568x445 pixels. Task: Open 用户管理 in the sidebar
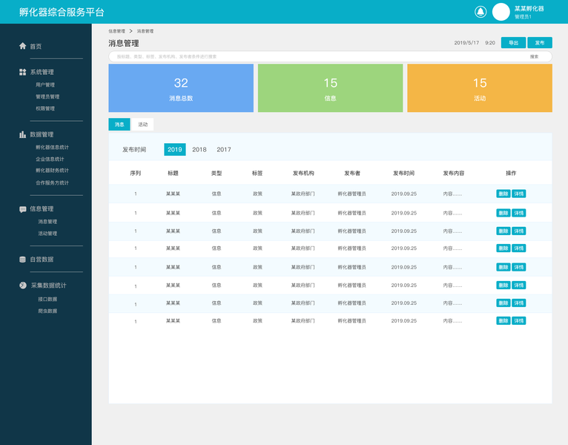point(45,85)
